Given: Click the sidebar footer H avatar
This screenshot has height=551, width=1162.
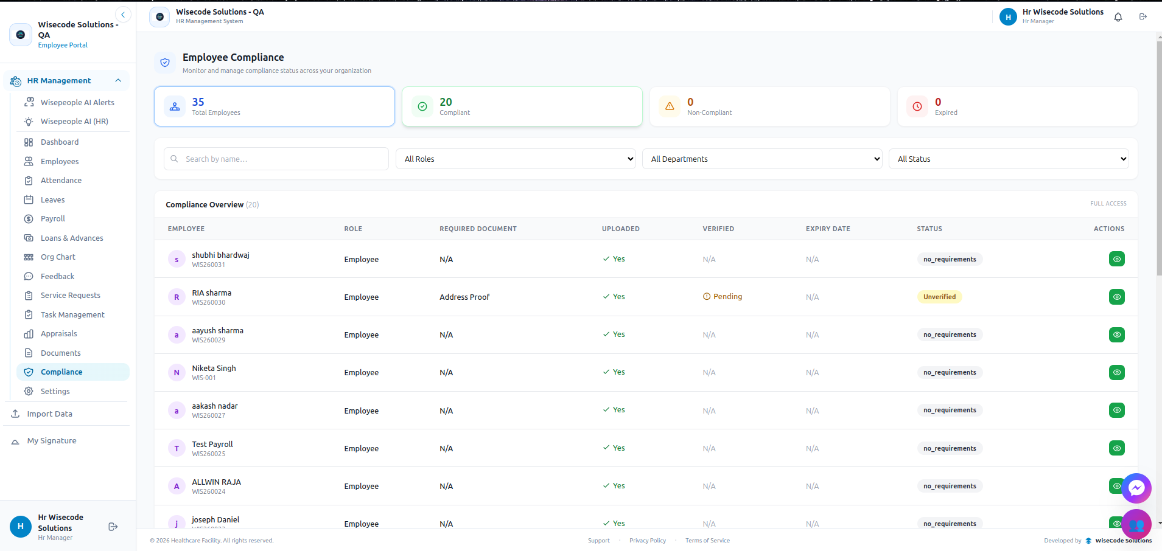Looking at the screenshot, I should tap(21, 527).
